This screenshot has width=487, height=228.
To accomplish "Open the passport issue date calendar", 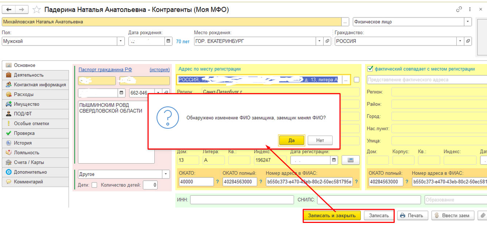I will [x=122, y=93].
